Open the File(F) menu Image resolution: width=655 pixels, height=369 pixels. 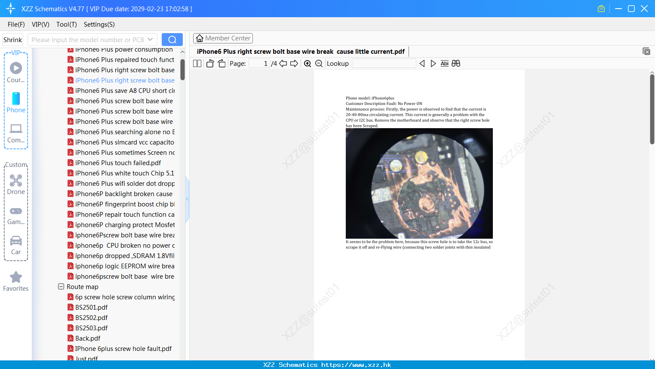tap(16, 25)
